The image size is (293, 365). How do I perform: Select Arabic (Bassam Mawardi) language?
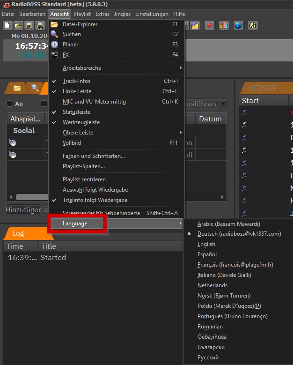(x=238, y=224)
